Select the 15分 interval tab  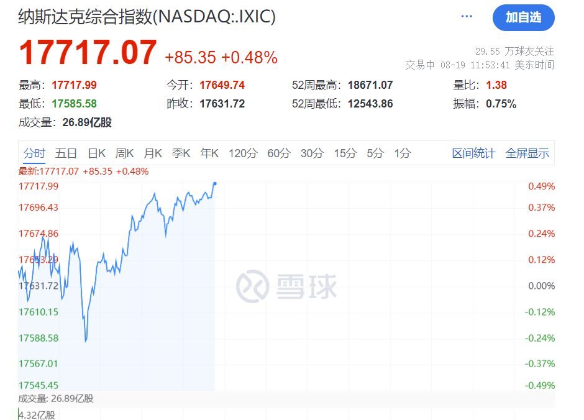click(345, 153)
